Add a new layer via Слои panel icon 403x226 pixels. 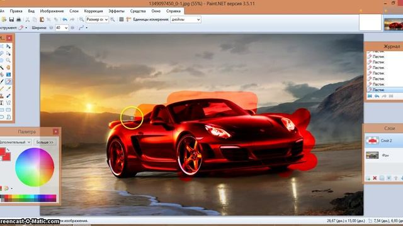(368, 178)
